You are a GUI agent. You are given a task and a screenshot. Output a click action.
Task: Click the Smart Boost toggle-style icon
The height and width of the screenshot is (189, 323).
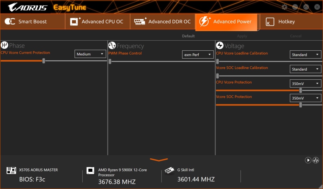10,21
